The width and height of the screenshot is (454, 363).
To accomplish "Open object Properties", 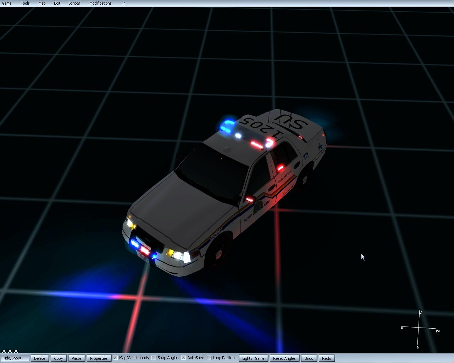I will click(x=99, y=358).
